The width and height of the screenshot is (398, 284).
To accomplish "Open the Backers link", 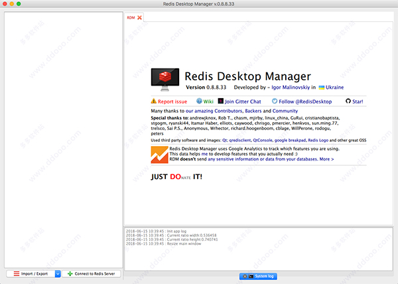I will 253,111.
